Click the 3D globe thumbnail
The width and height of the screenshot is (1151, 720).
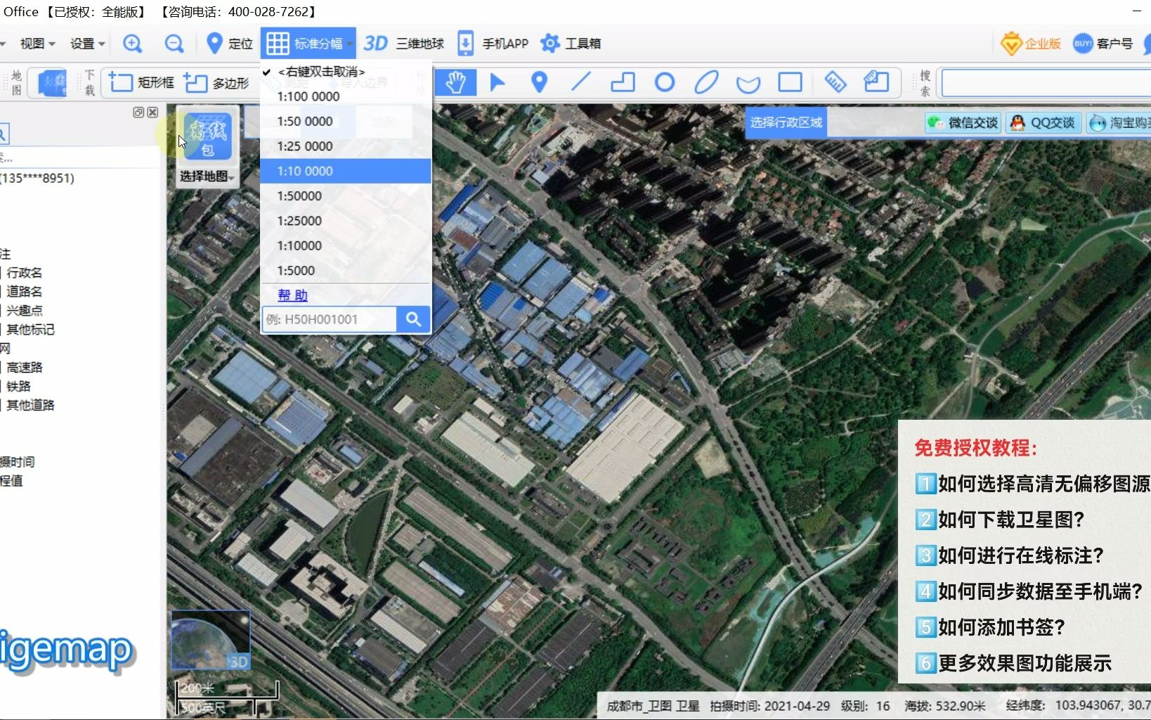[x=210, y=639]
